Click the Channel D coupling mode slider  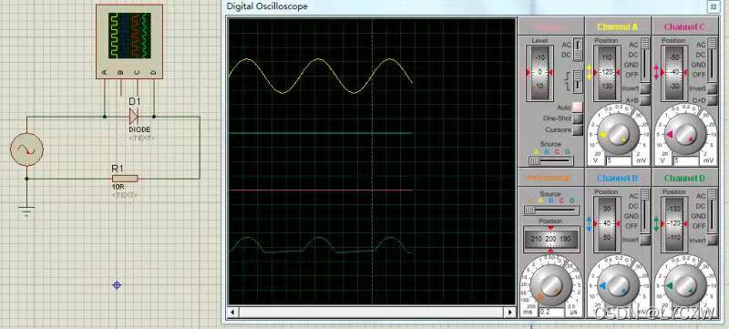[x=712, y=211]
